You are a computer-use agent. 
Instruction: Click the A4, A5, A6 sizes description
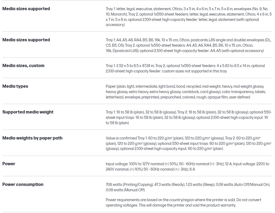click(x=188, y=45)
